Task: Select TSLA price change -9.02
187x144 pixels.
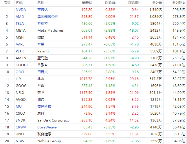Action: 135,24
